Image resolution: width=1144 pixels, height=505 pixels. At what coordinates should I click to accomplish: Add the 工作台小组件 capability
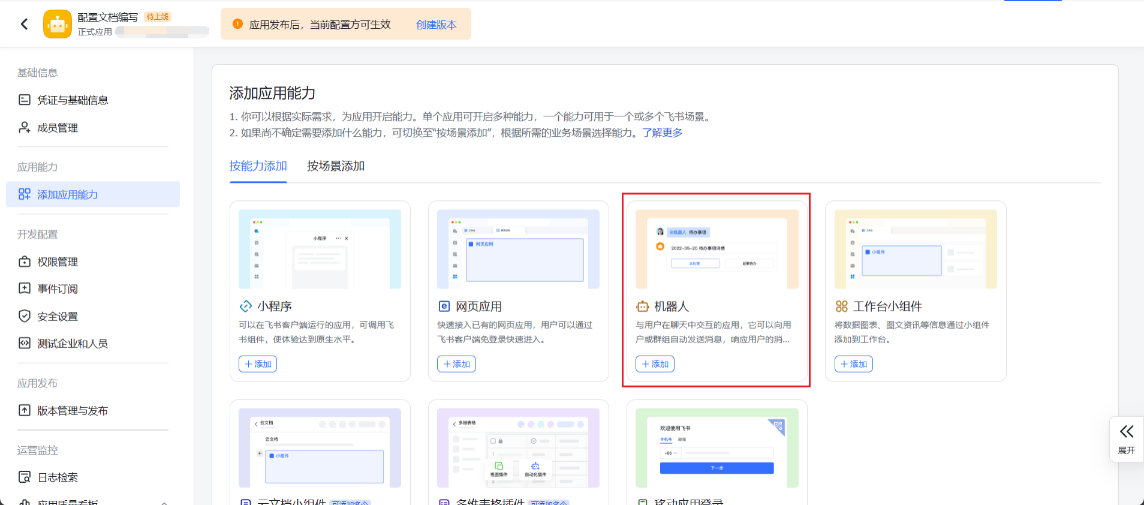854,364
